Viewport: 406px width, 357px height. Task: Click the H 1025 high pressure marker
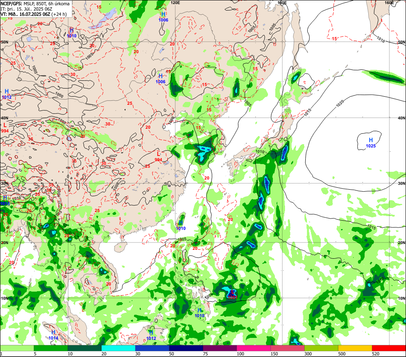371,143
